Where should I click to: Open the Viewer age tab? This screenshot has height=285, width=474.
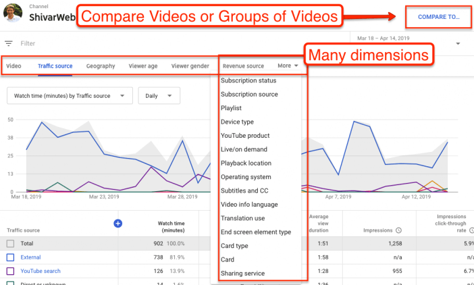click(x=143, y=66)
